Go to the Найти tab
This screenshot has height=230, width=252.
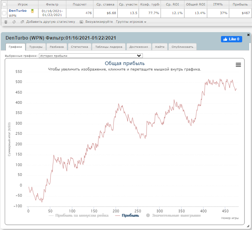(160, 47)
